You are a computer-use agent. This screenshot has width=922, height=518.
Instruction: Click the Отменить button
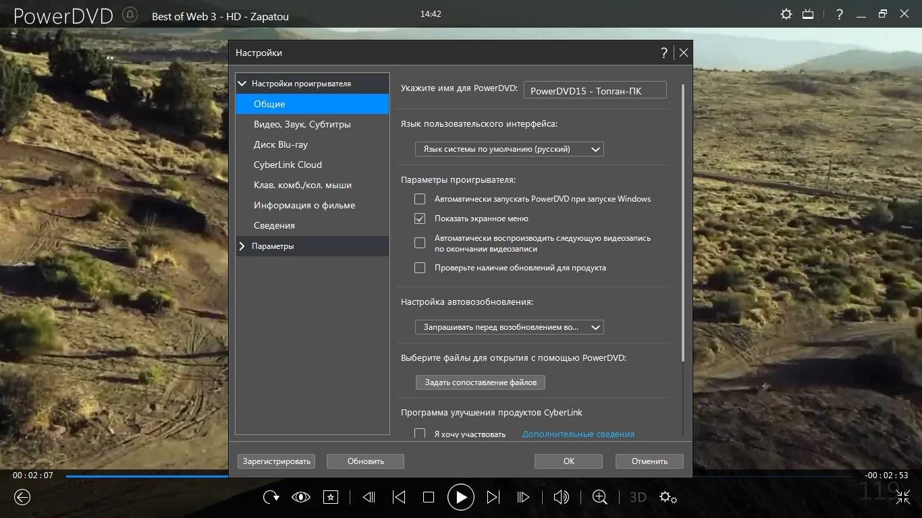[x=649, y=461]
